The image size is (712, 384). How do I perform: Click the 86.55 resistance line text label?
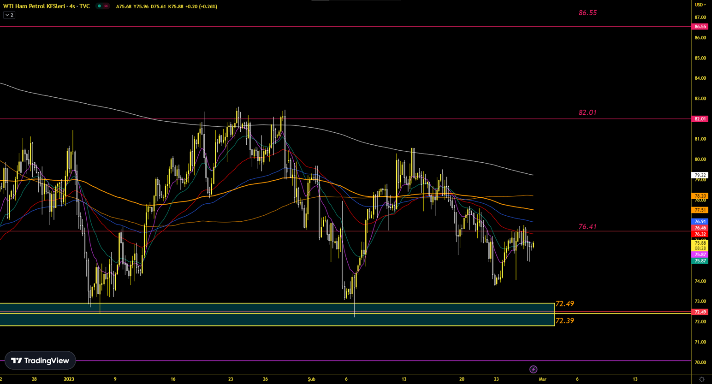(587, 13)
